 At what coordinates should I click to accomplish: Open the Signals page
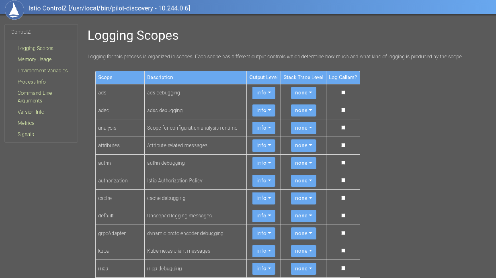pyautogui.click(x=25, y=134)
